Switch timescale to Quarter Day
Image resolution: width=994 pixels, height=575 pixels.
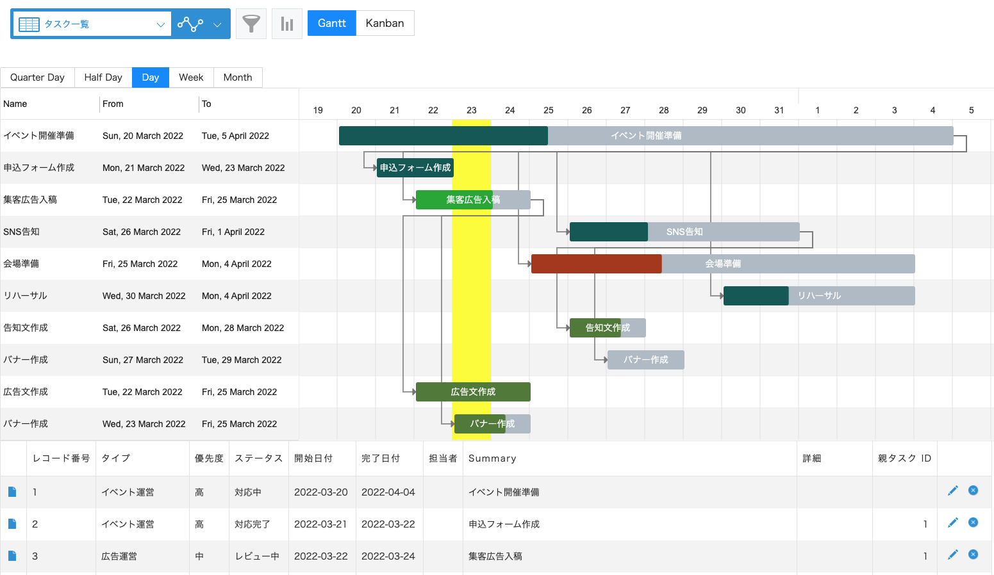pos(37,77)
